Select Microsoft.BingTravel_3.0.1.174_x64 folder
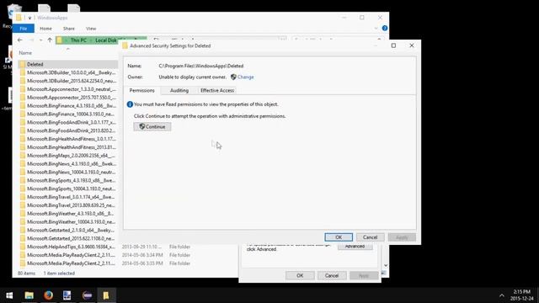 coord(68,197)
